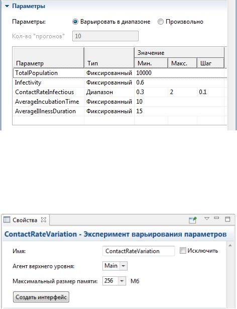Click the Создать интерфейс button
This screenshot has height=309, width=237.
tap(41, 297)
